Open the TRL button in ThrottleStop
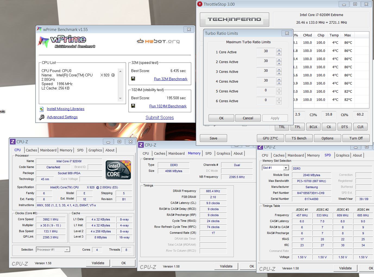The width and height of the screenshot is (374, 277). tap(282, 127)
